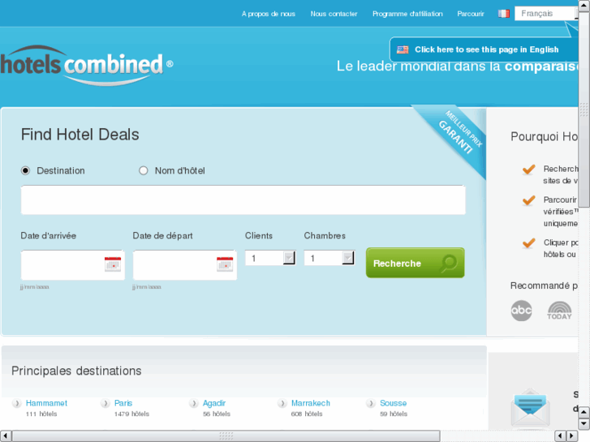Screen dimensions: 590x442
Task: Open the Paris destination link
Action: (123, 403)
